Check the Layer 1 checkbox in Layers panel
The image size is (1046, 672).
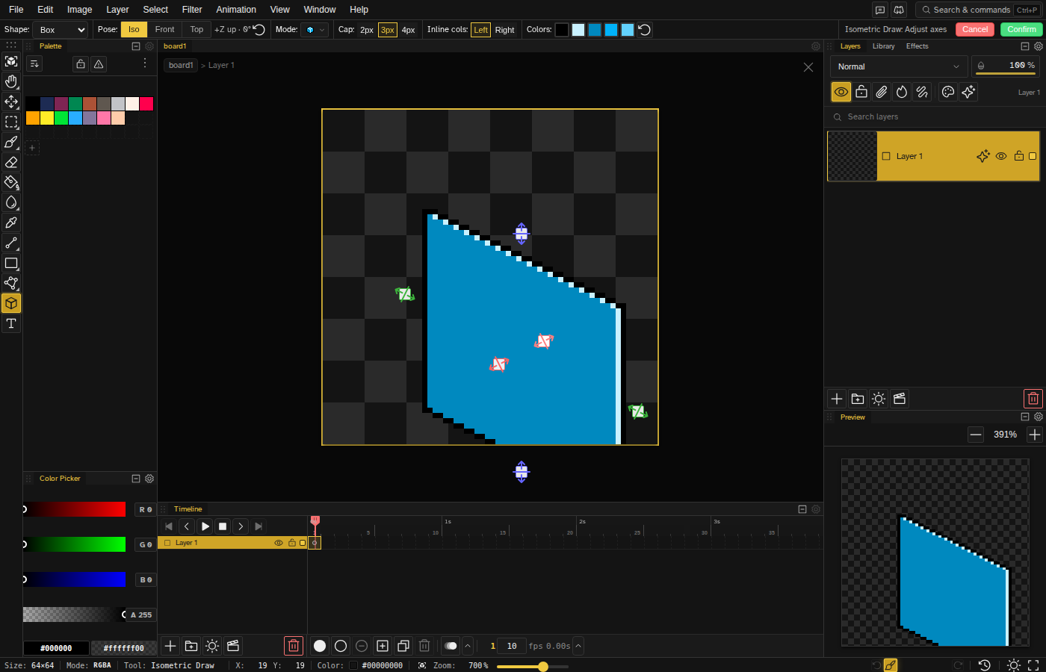pos(886,156)
